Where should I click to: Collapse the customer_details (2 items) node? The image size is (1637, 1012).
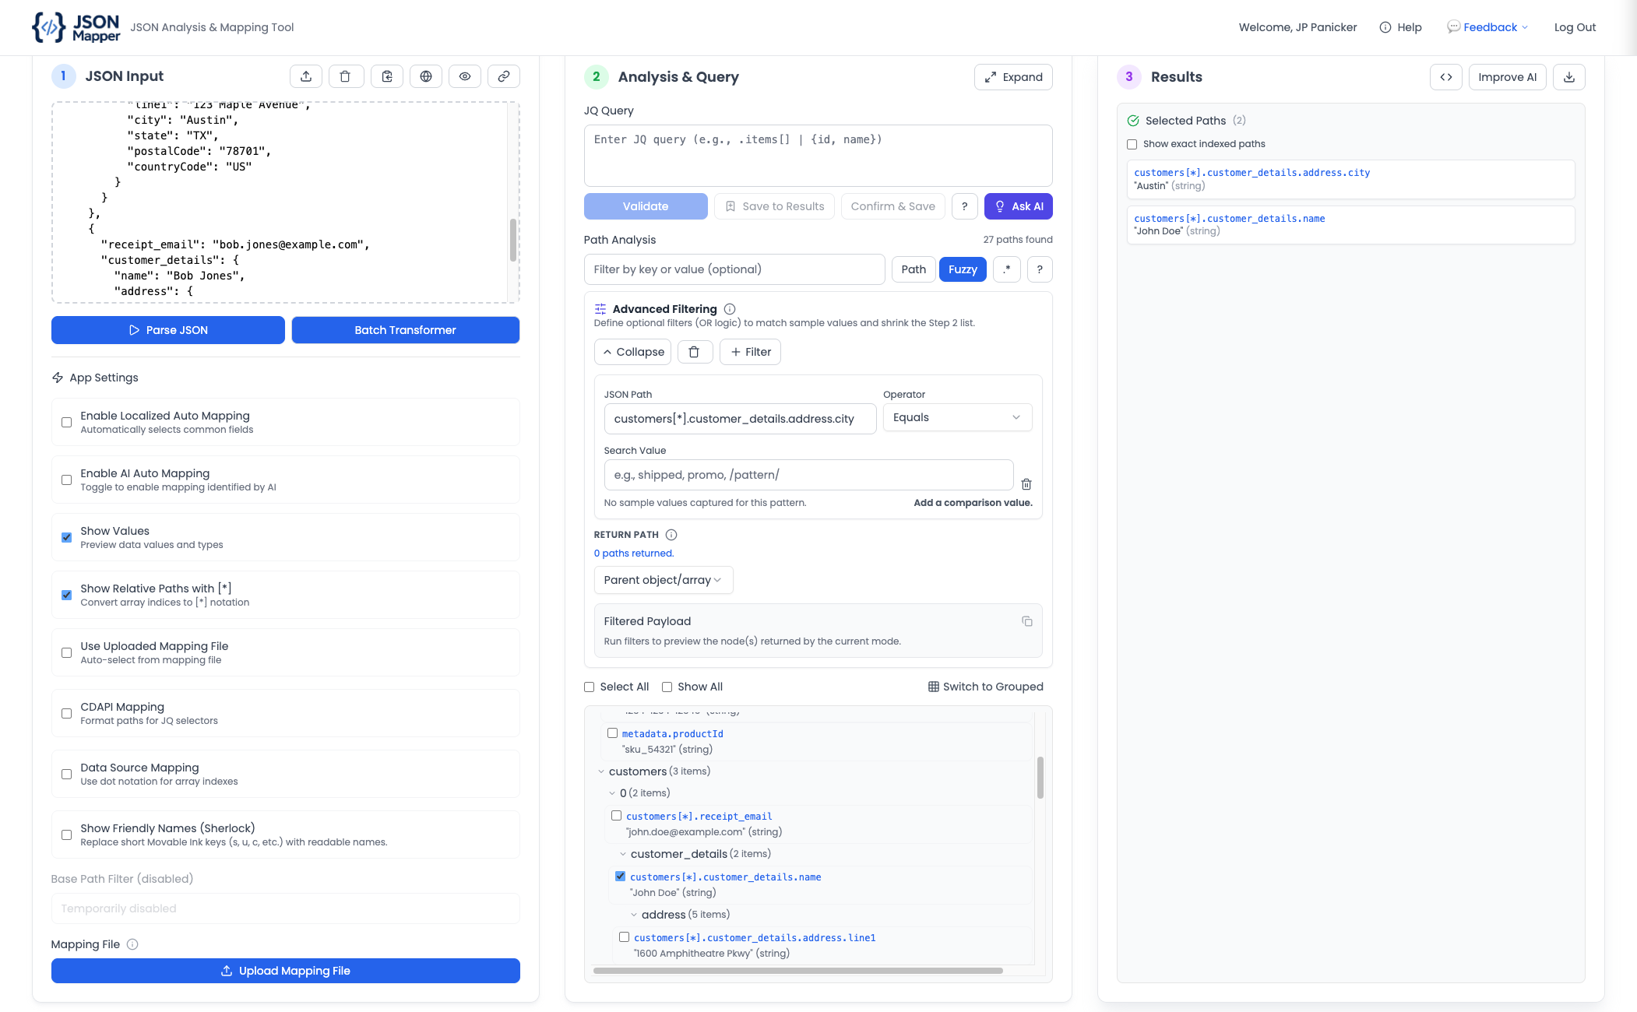(623, 854)
